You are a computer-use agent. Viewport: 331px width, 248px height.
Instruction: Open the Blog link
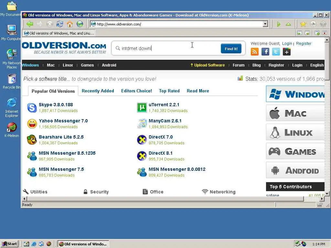(256, 65)
